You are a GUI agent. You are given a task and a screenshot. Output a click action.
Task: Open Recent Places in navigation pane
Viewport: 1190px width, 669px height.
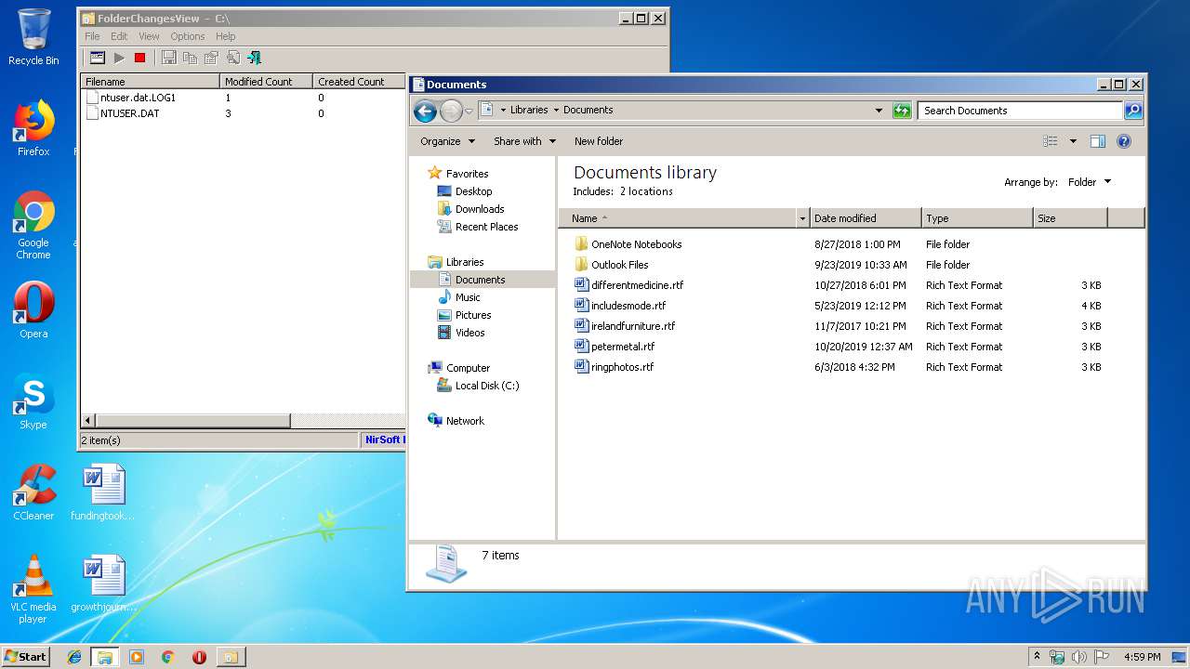click(486, 227)
